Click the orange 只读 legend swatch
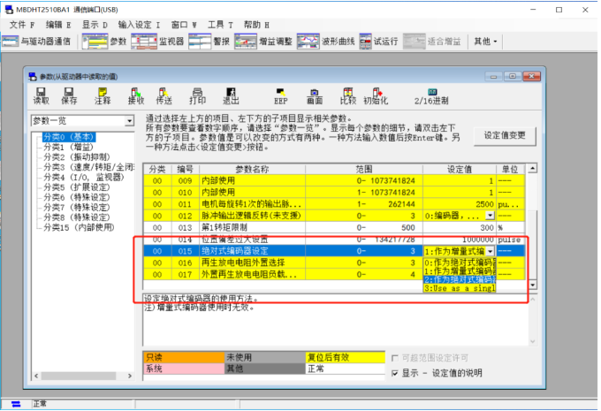601x411 pixels. pos(184,357)
